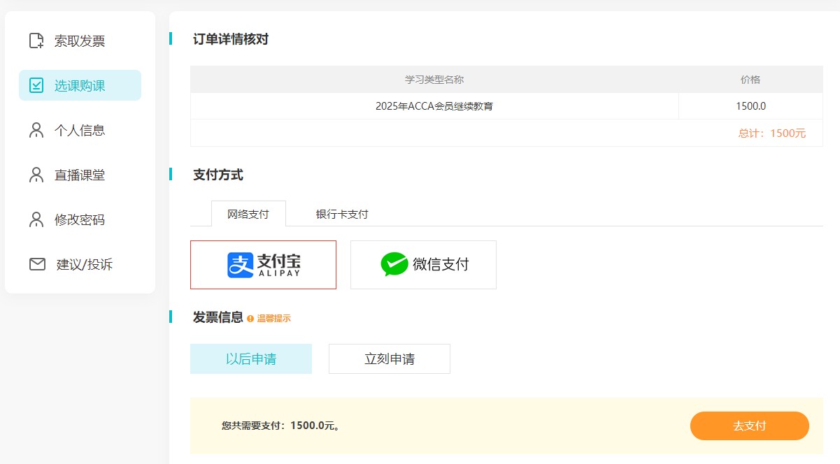Switch to the 网络支付 tab

248,214
